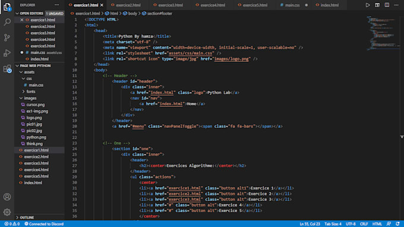Click Connected to Discord status item
Screen dimensions: 404x227
tap(44, 224)
